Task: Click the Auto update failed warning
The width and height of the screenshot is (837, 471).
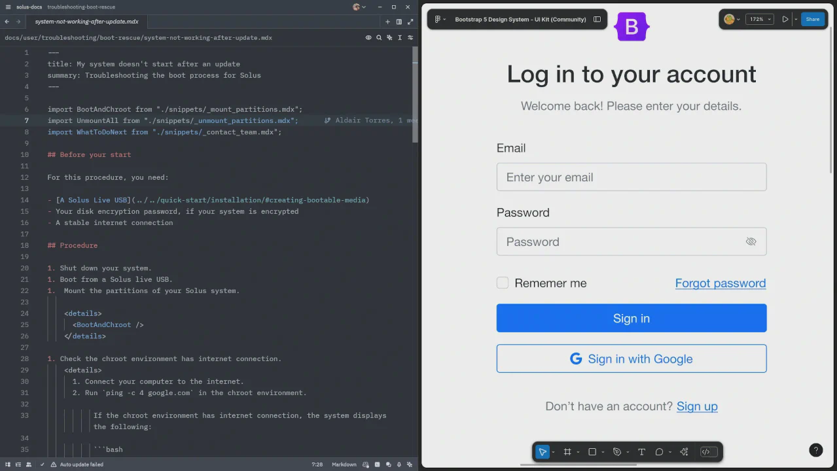Action: pyautogui.click(x=77, y=464)
